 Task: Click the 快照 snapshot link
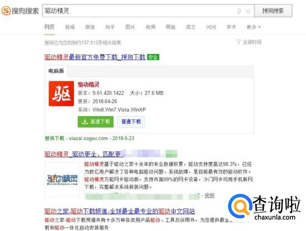(x=210, y=195)
